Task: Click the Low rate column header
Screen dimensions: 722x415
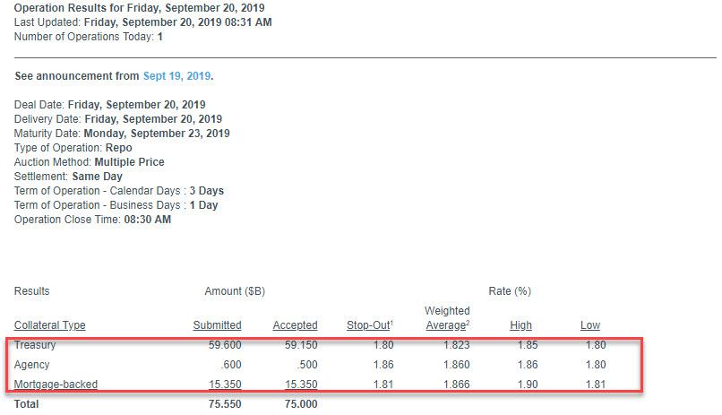Action: coord(589,325)
